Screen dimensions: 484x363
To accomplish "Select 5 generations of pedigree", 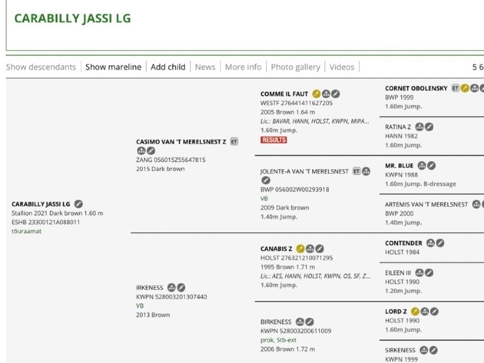I will point(476,67).
